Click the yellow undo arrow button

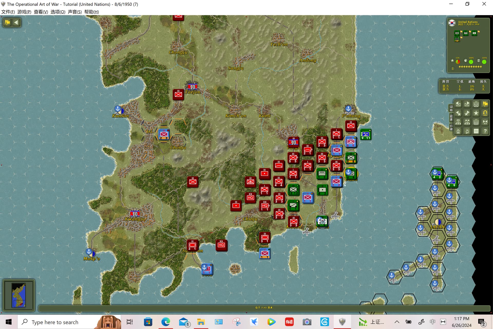click(x=485, y=113)
